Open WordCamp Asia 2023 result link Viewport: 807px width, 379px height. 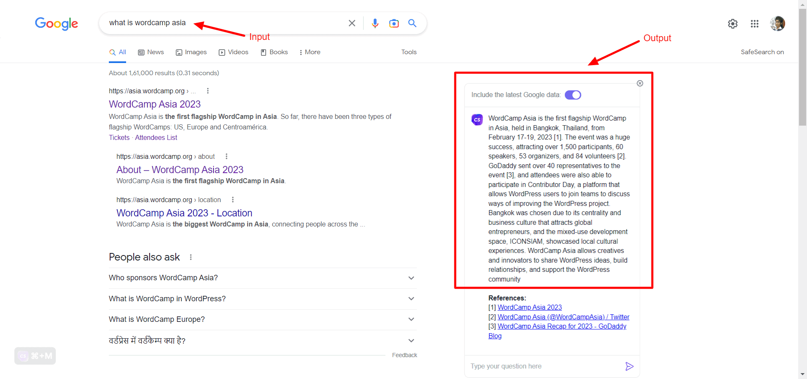(155, 104)
